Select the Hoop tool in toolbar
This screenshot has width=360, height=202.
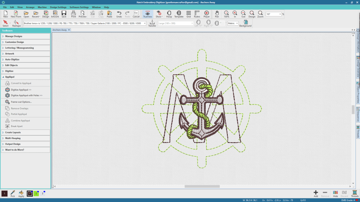point(169,14)
